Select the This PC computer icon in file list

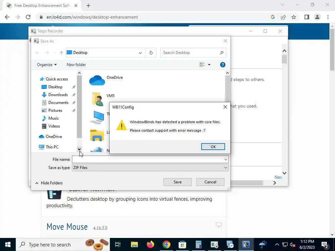pos(97,117)
